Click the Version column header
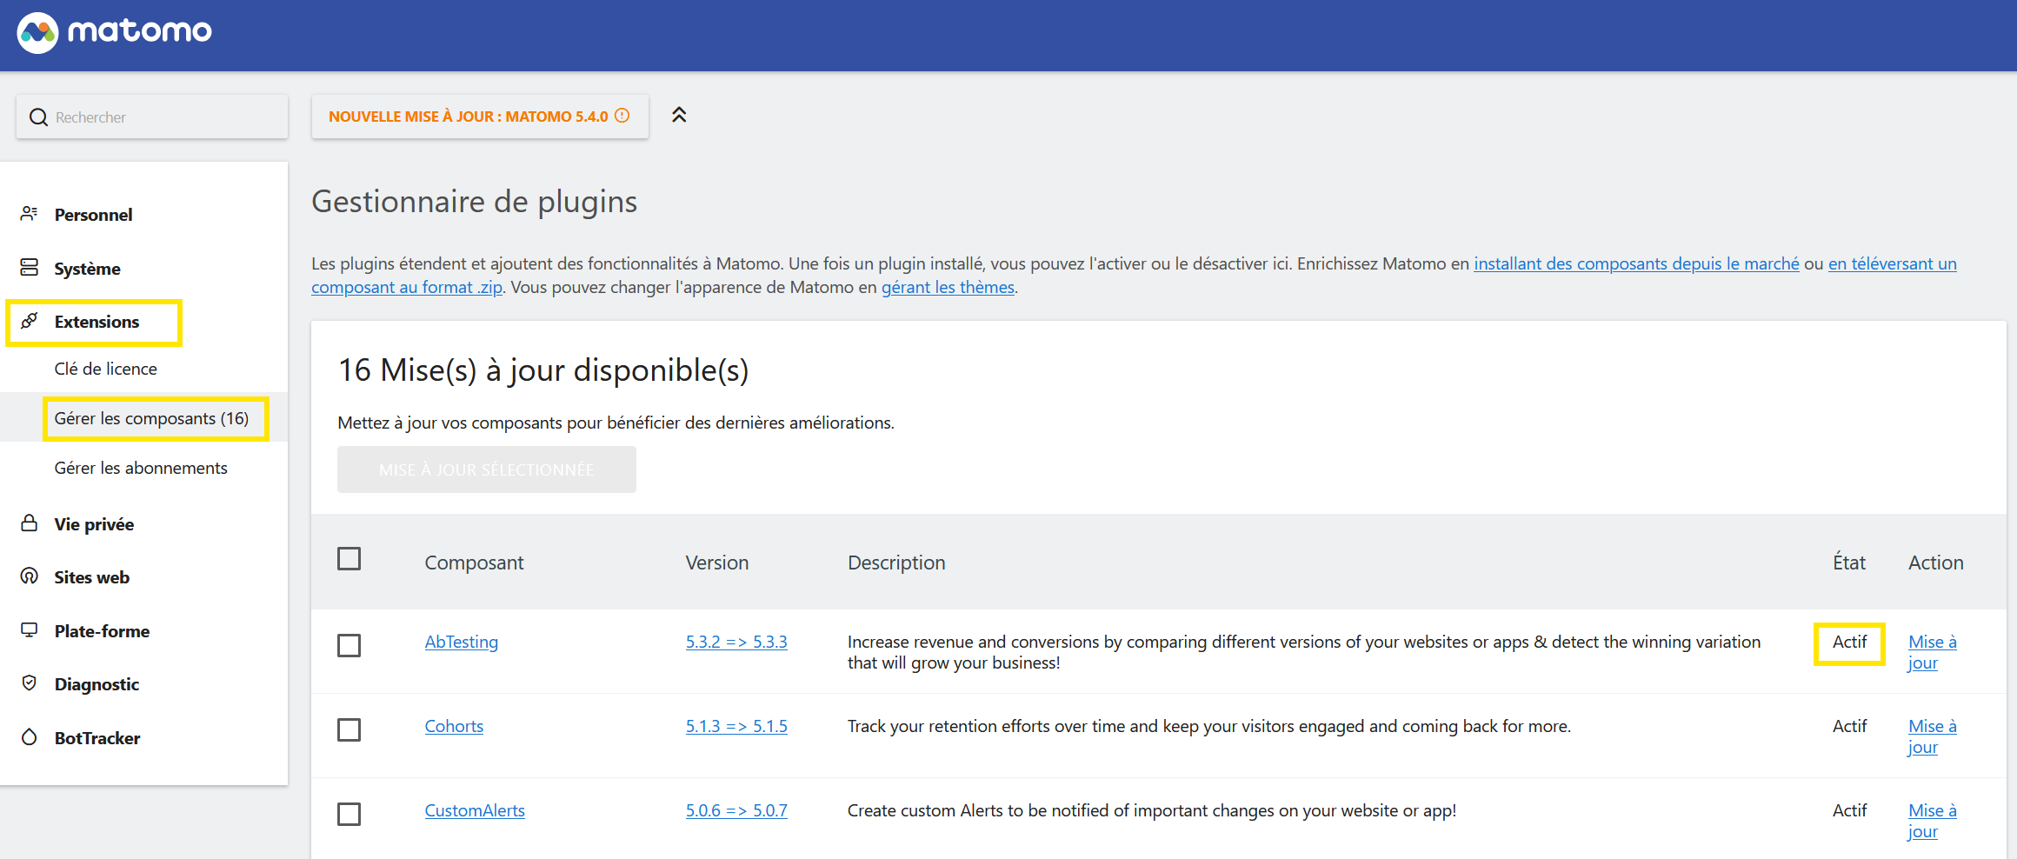The height and width of the screenshot is (859, 2017). [x=717, y=563]
